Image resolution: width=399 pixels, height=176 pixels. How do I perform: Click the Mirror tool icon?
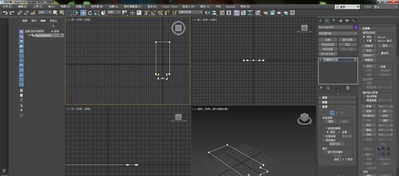pos(207,13)
